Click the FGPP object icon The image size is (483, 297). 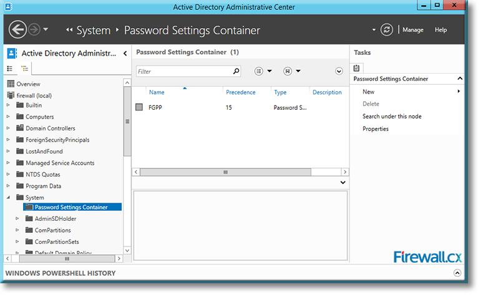pyautogui.click(x=139, y=107)
